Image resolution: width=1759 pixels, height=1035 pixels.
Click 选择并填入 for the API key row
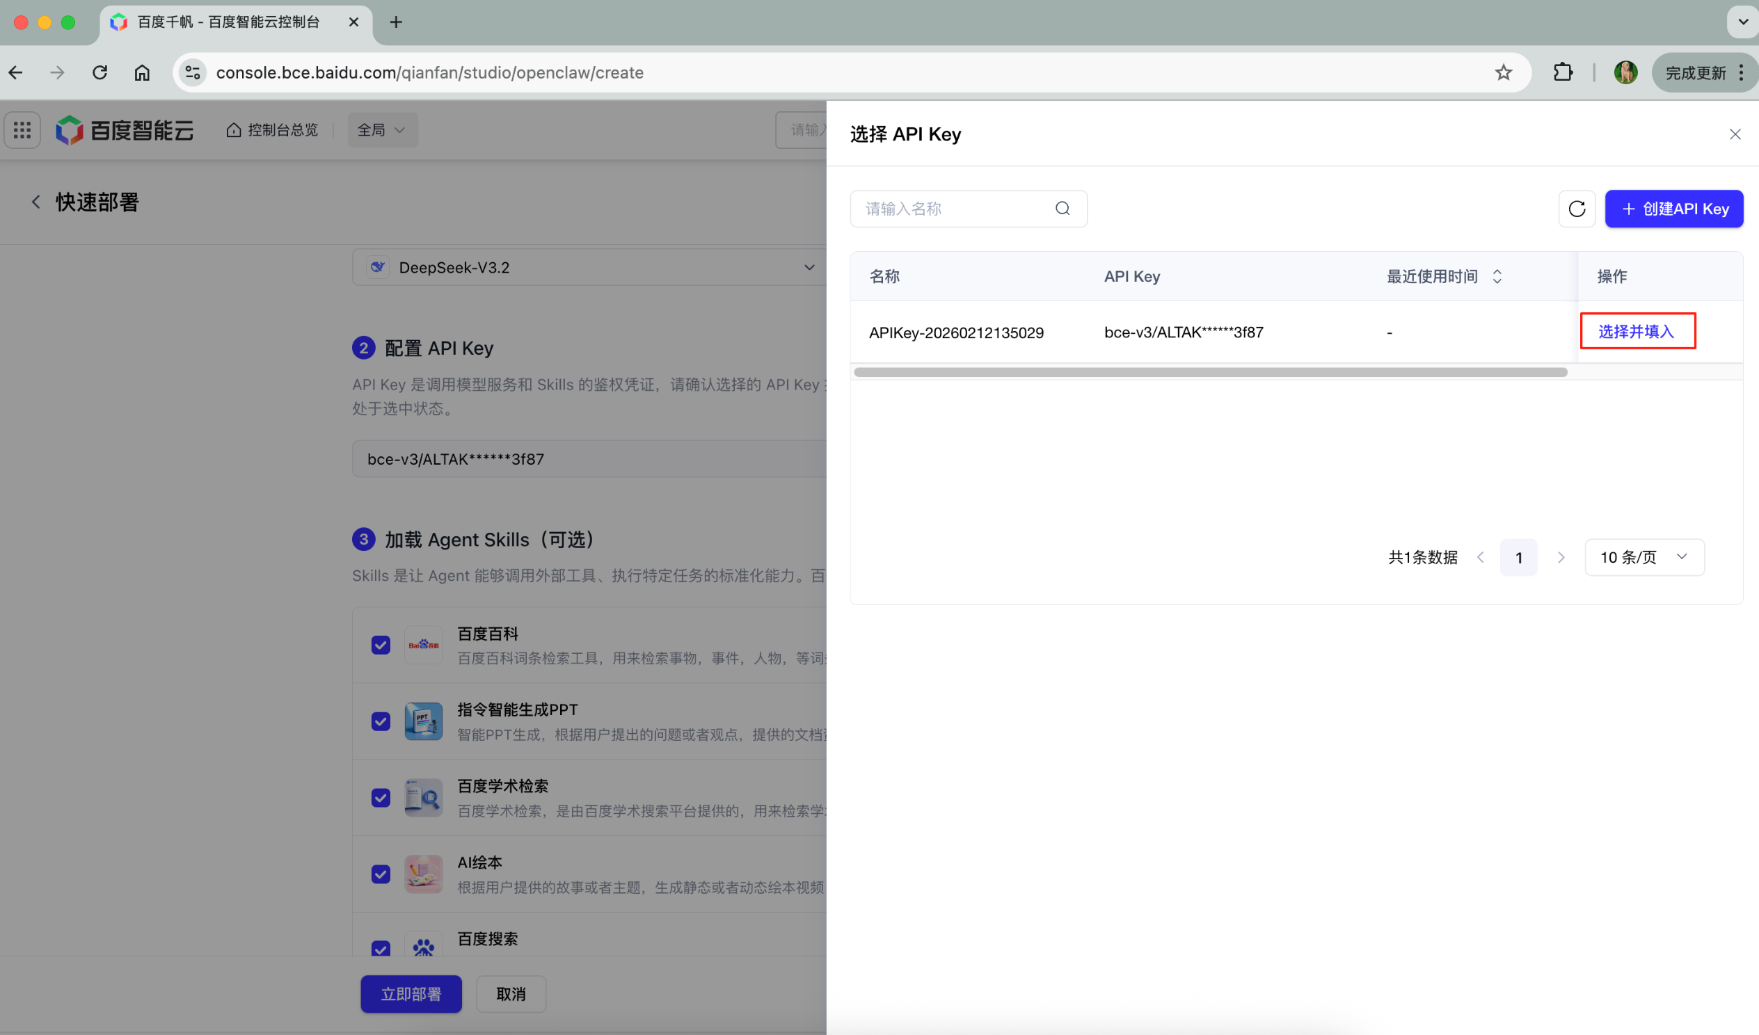[x=1636, y=332]
